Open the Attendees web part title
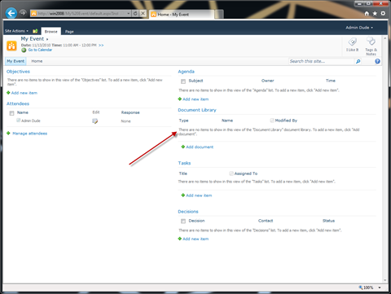Viewport: 391px width, 294px height. [x=18, y=103]
